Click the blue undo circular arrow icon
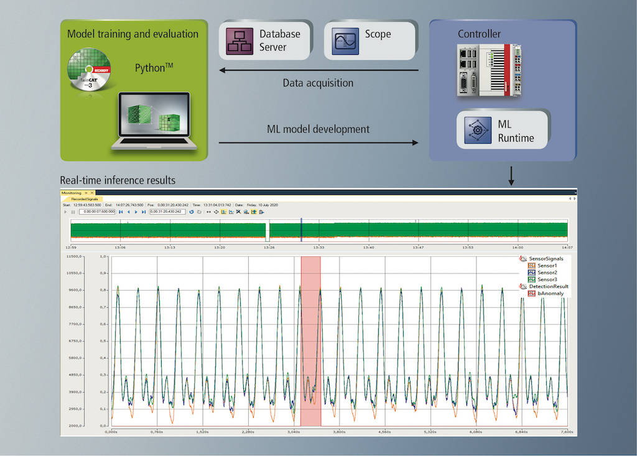This screenshot has height=456, width=637. 192,212
